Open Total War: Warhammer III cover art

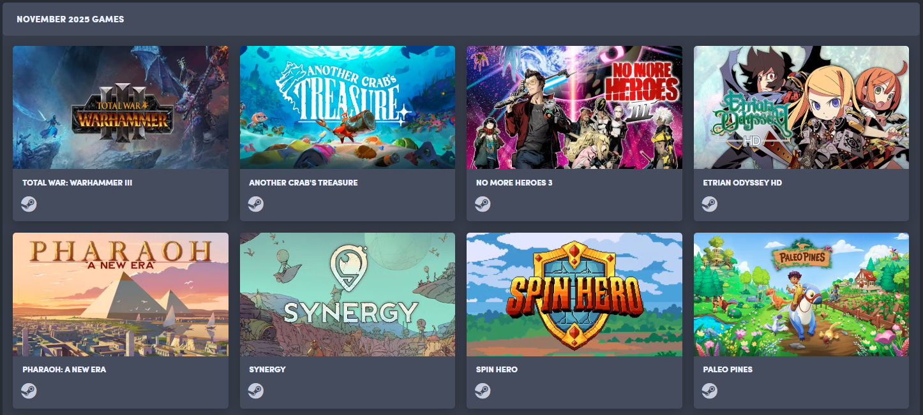[x=121, y=107]
